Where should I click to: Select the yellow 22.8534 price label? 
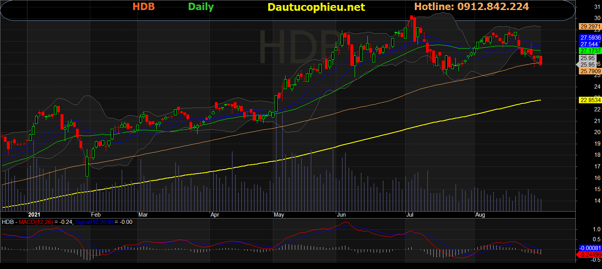tap(590, 100)
